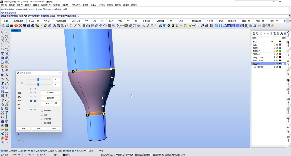The height and width of the screenshot is (156, 291).
Task: Toggle 端点 osnap checkbox
Action: 2,151
